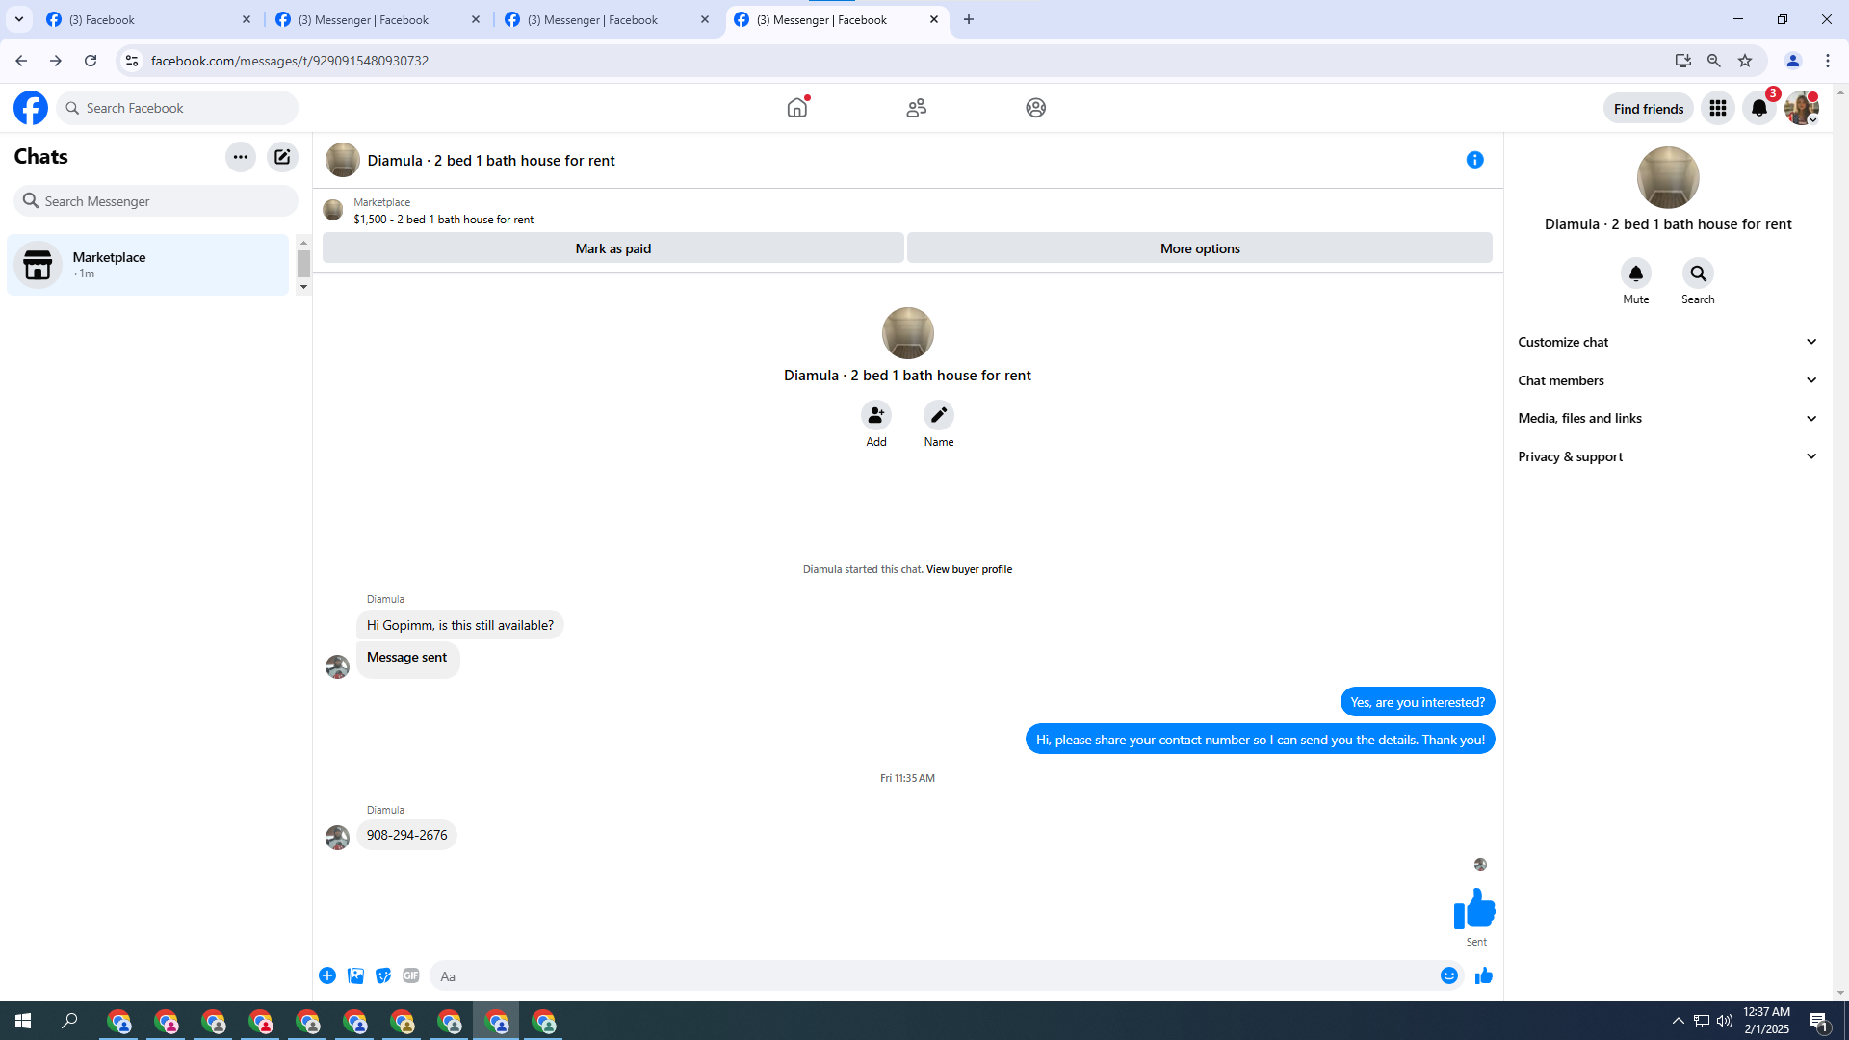Open the taskbar volume control
1849x1040 pixels.
point(1725,1021)
